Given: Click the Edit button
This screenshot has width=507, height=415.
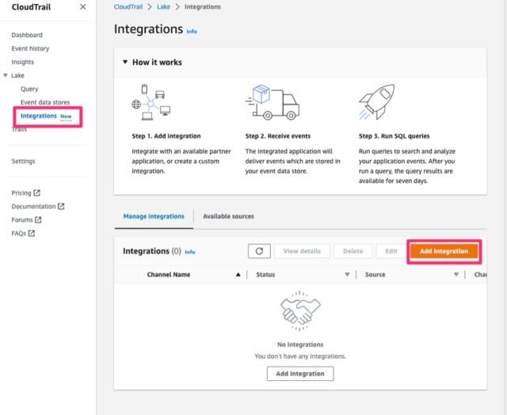Looking at the screenshot, I should point(391,251).
